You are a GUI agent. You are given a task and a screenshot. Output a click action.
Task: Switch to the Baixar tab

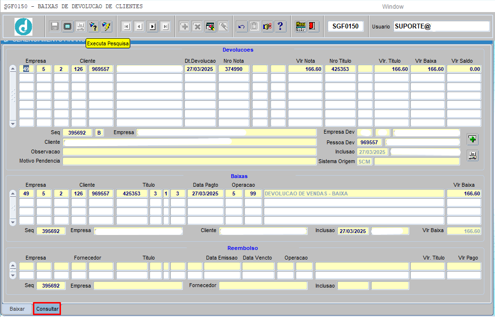[x=17, y=309]
